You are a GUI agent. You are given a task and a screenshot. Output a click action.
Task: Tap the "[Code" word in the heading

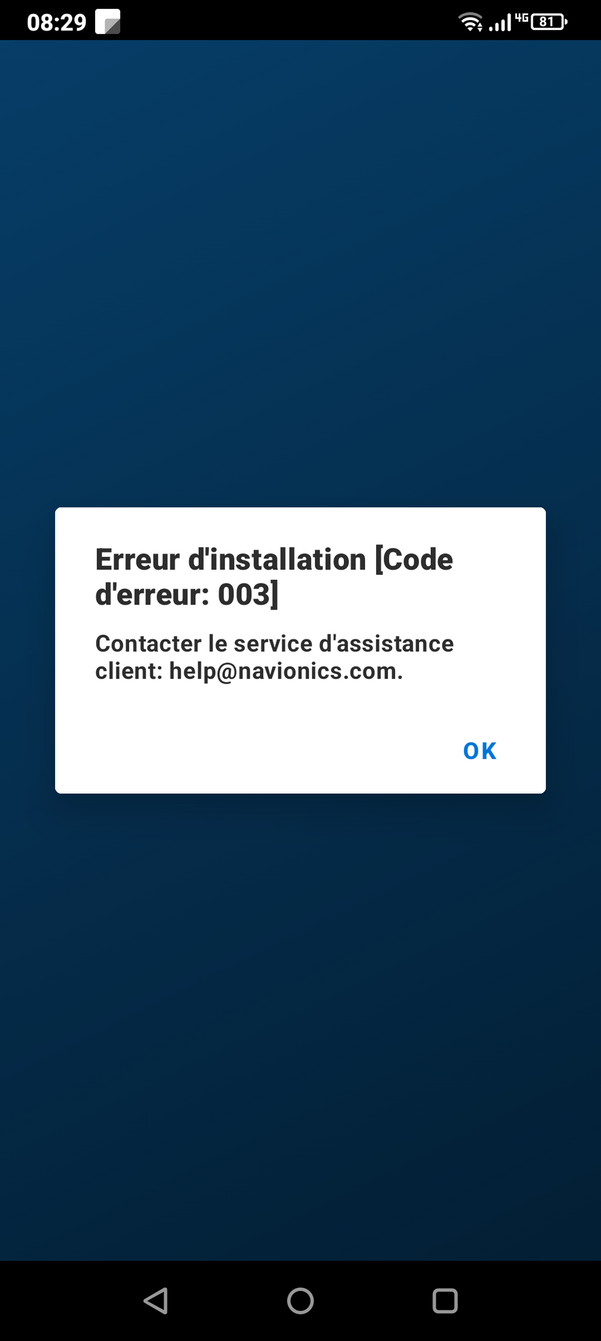(x=414, y=559)
